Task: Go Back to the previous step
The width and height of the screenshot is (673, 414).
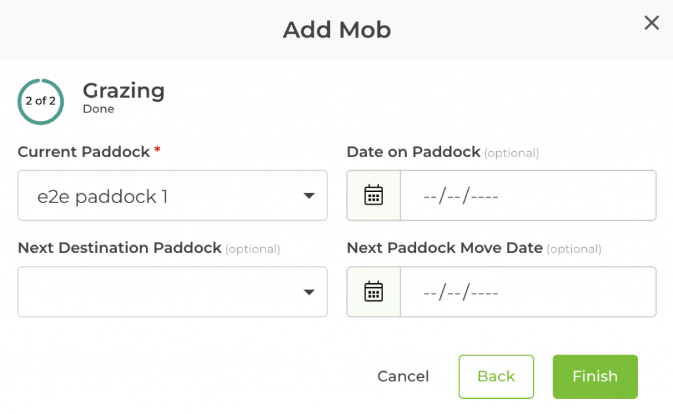Action: (x=496, y=377)
